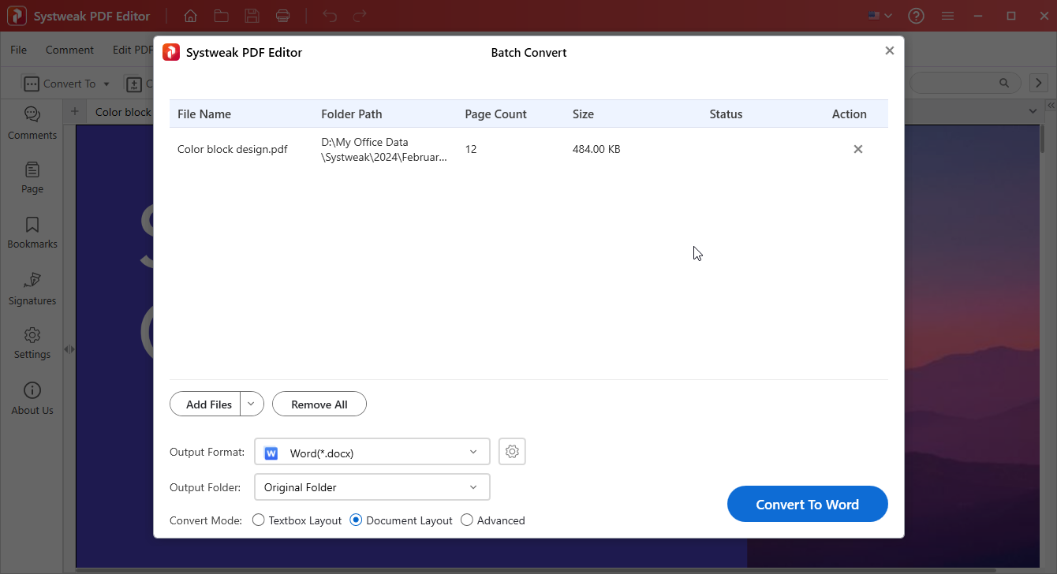Expand the Output Folder dropdown
This screenshot has width=1057, height=574.
(x=472, y=487)
